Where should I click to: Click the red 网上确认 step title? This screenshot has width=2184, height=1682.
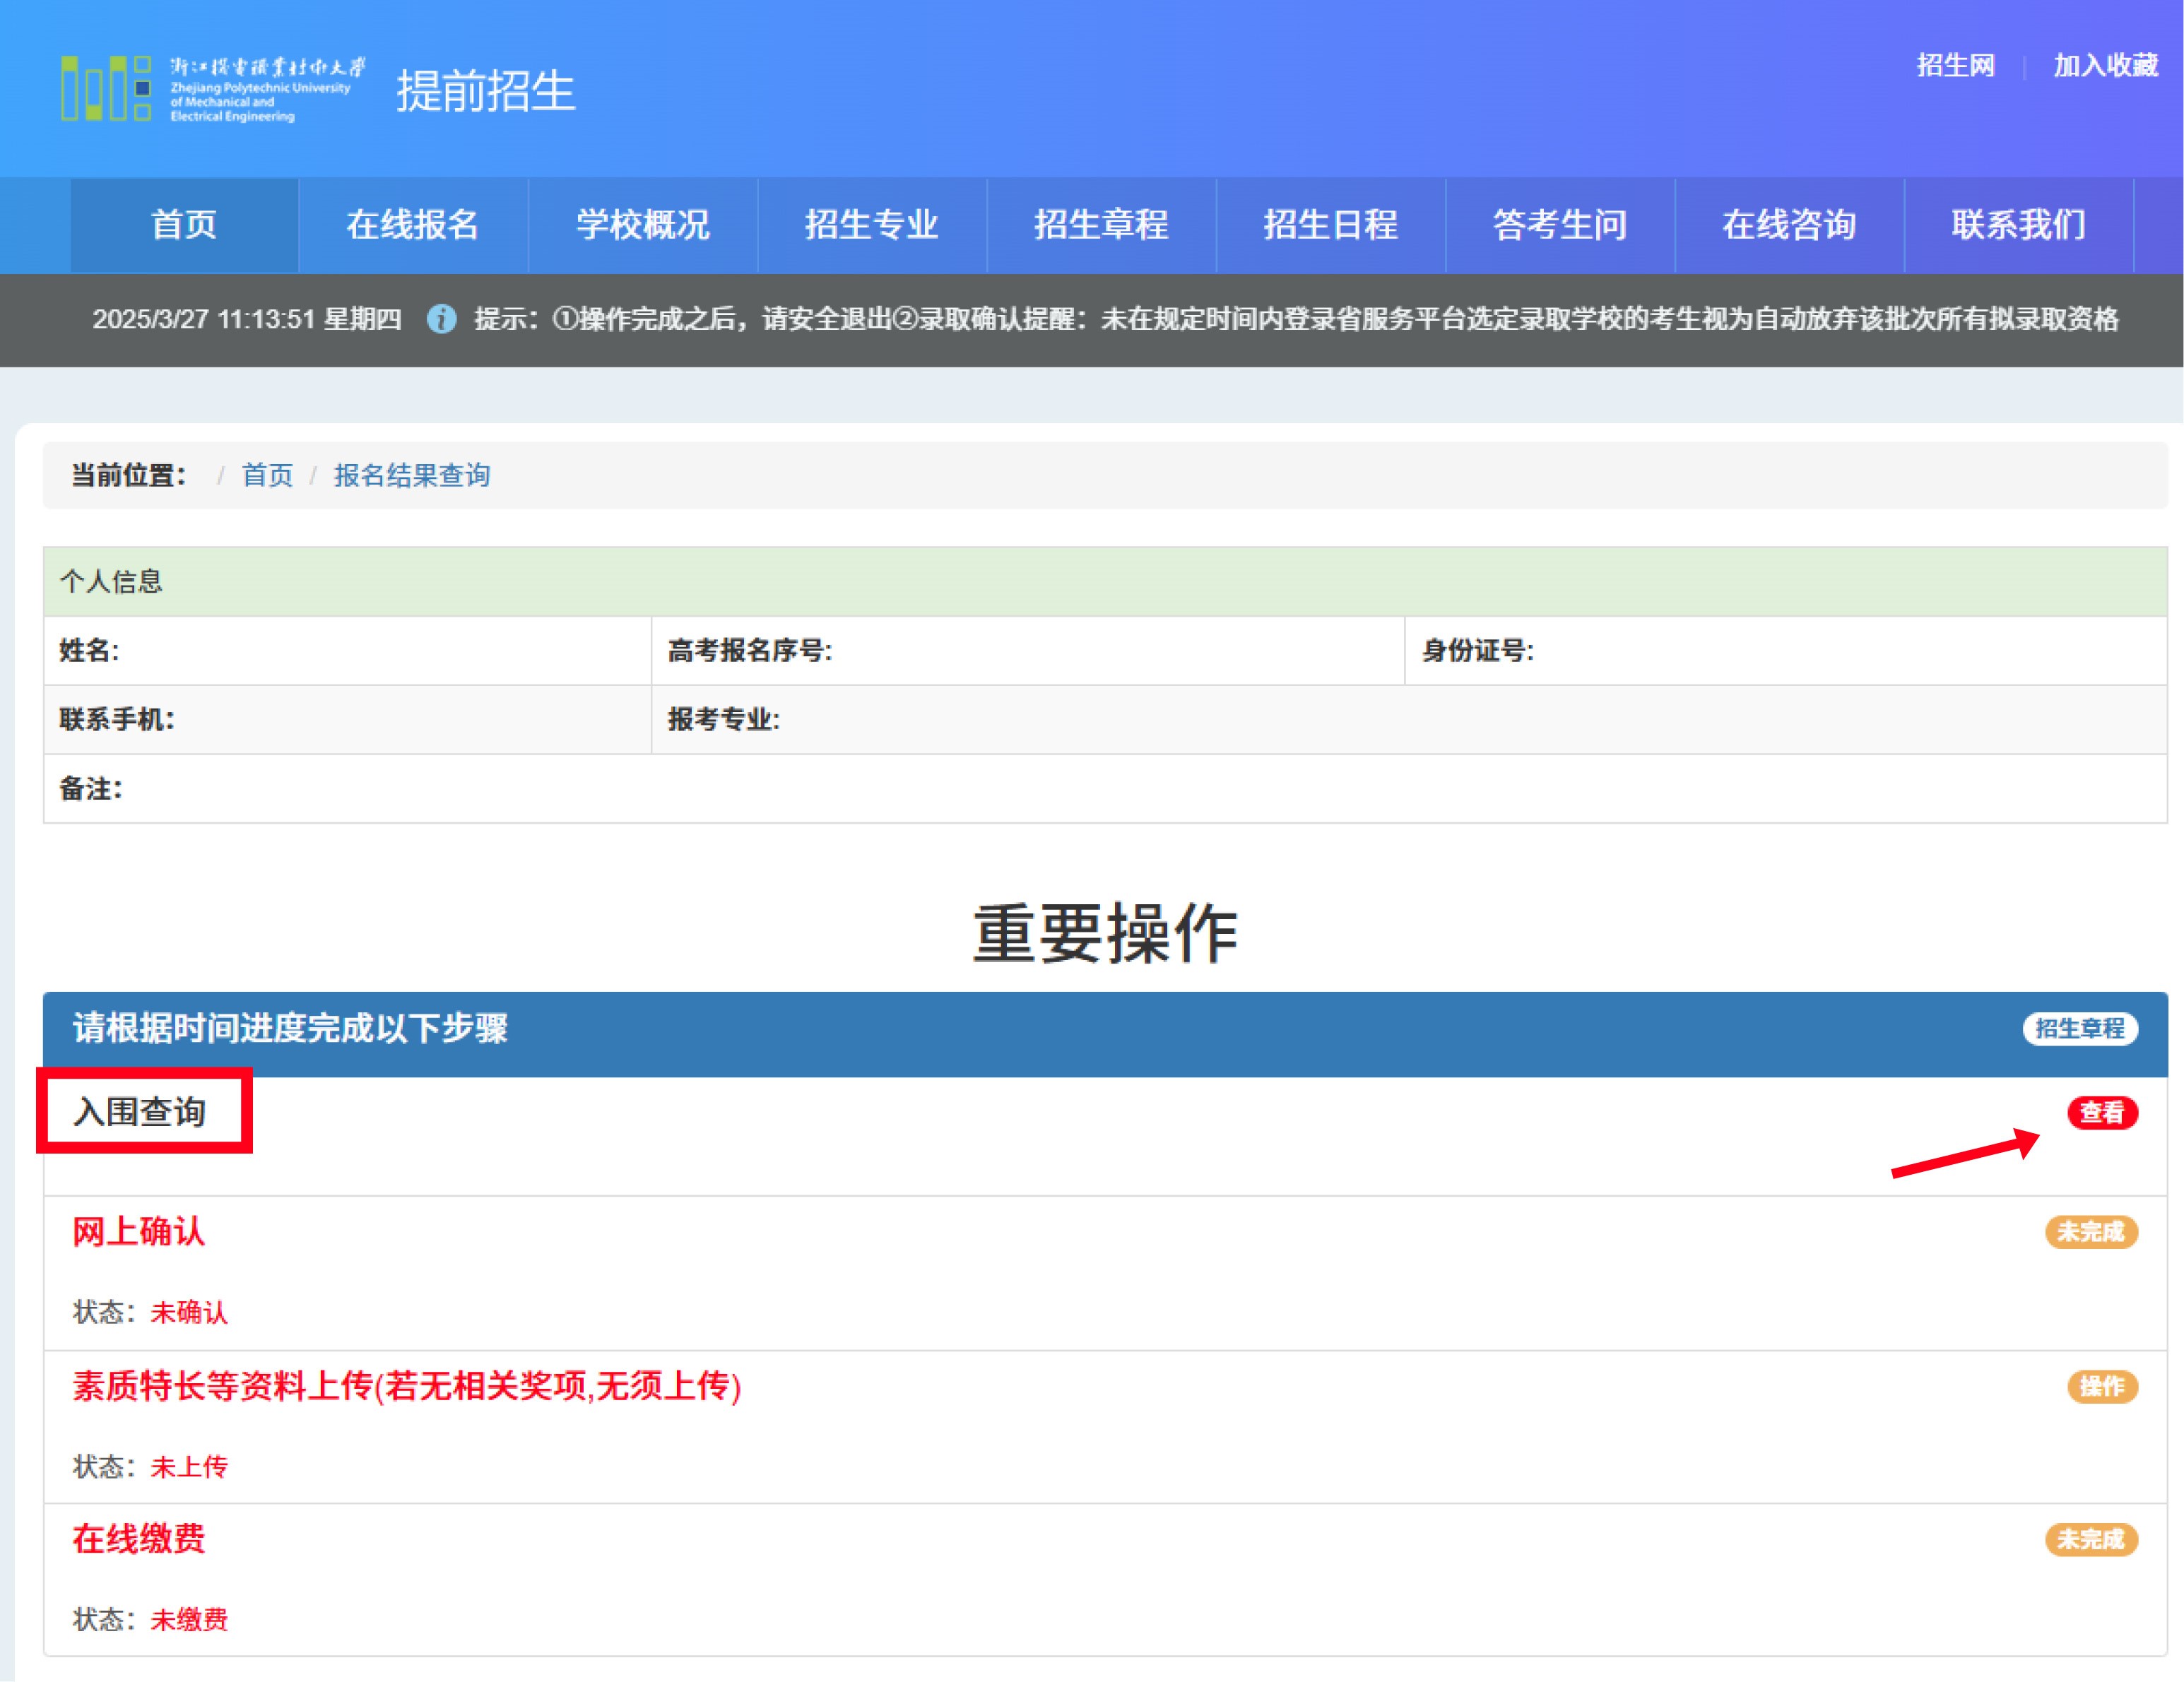tap(139, 1231)
